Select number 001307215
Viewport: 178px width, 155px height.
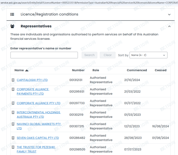point(77,126)
